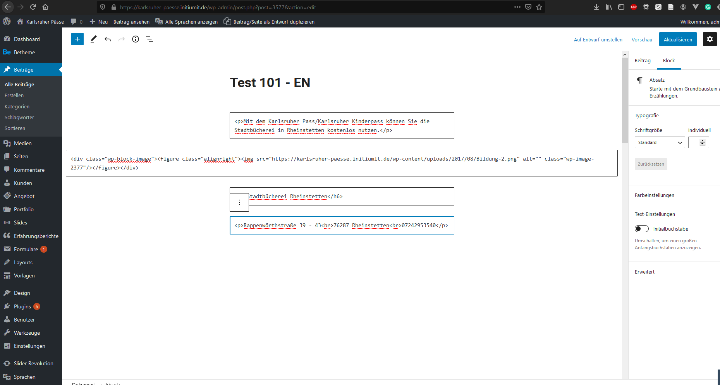Open Karlsruher Pässe site link
Screen dimensions: 720x385
point(40,22)
